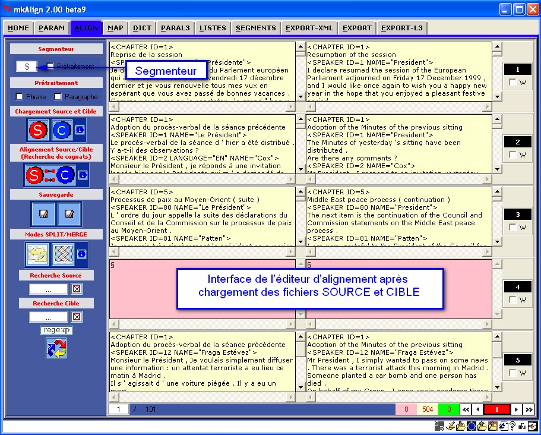Click the green counter showing 0
541x435 pixels.
pyautogui.click(x=449, y=409)
